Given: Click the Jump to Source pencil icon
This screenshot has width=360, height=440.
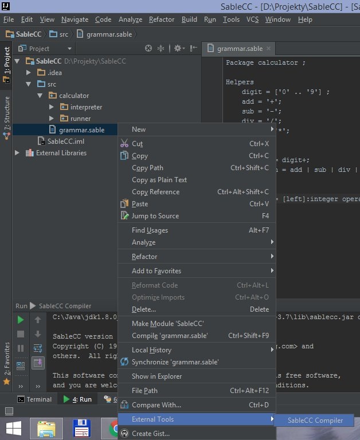Looking at the screenshot, I should click(124, 215).
